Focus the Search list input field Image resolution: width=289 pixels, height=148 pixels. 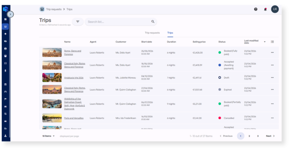click(121, 22)
